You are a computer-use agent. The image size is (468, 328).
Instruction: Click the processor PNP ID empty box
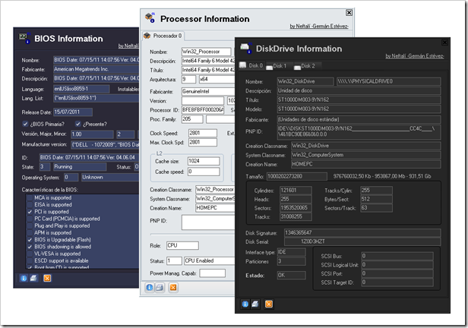208,222
